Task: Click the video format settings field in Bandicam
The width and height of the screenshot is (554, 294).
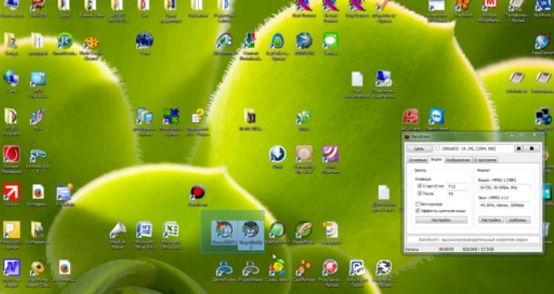Action: (x=504, y=188)
